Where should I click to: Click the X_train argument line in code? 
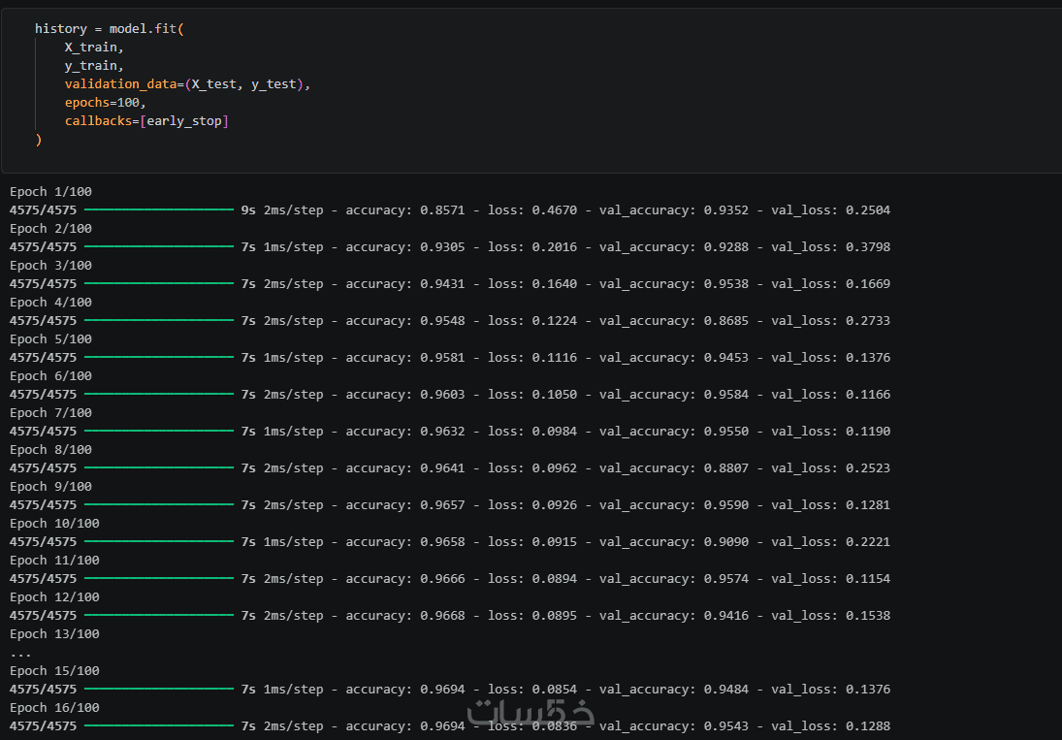coord(94,48)
